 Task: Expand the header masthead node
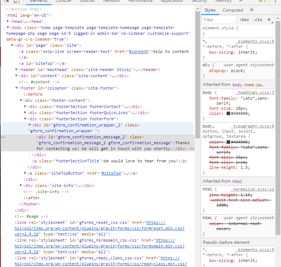17,70
